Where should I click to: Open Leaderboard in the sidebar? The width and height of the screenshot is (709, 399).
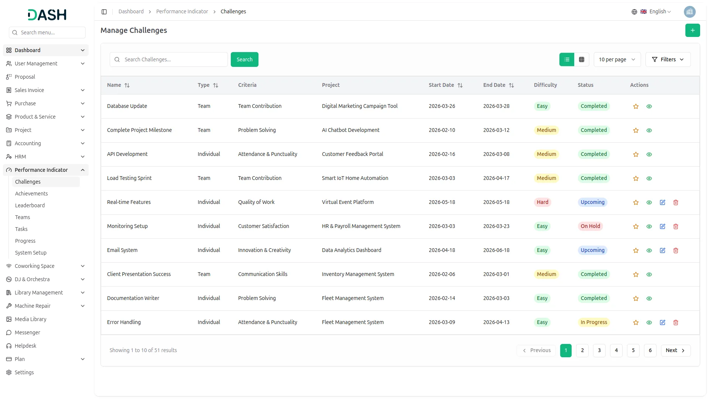[x=30, y=205]
